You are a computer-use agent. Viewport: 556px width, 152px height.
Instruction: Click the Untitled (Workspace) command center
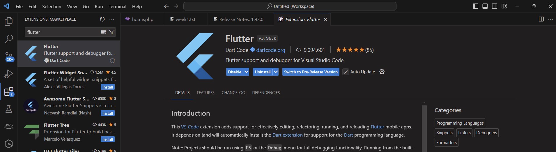click(290, 6)
